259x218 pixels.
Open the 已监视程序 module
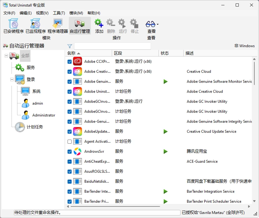36,26
